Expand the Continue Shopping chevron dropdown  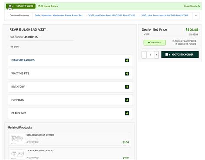[x=196, y=16]
